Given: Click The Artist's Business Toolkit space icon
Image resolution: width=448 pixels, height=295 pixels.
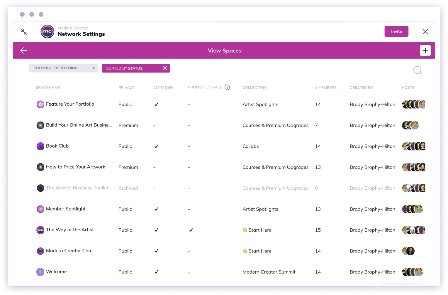Looking at the screenshot, I should click(x=40, y=188).
